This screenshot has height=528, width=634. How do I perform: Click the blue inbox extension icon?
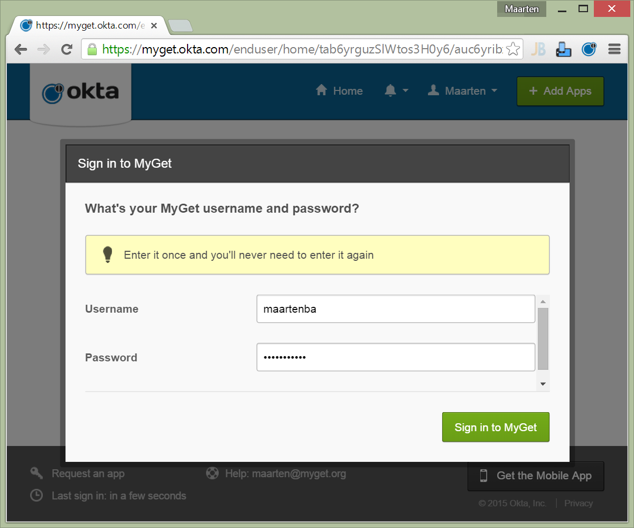(x=563, y=50)
